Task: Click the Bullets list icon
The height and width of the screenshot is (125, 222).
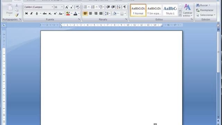Action: click(85, 7)
